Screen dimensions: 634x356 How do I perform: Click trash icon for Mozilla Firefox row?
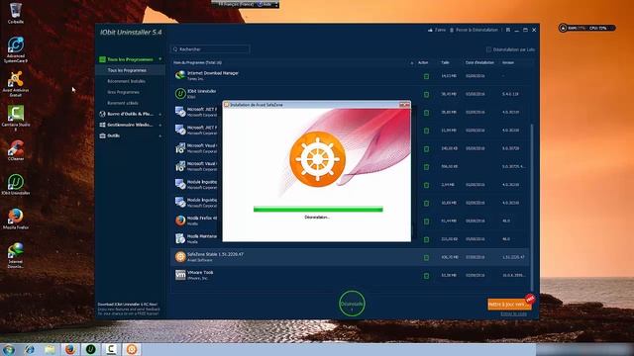click(426, 222)
